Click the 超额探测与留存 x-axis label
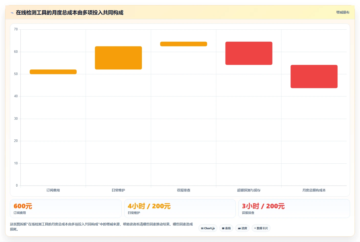360x242 pixels. click(x=249, y=190)
